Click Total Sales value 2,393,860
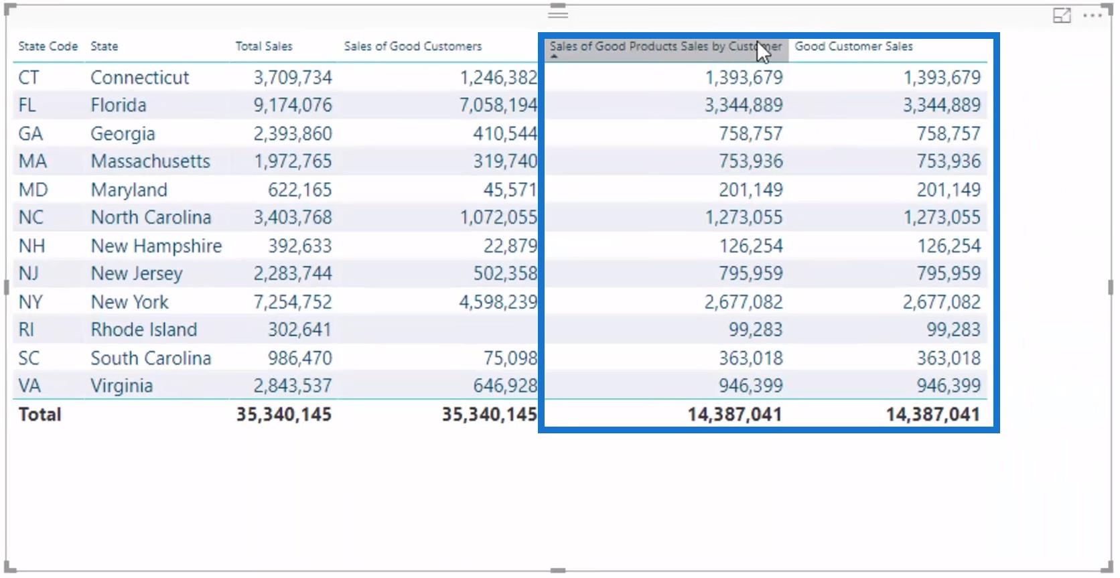This screenshot has width=1120, height=578. [293, 134]
